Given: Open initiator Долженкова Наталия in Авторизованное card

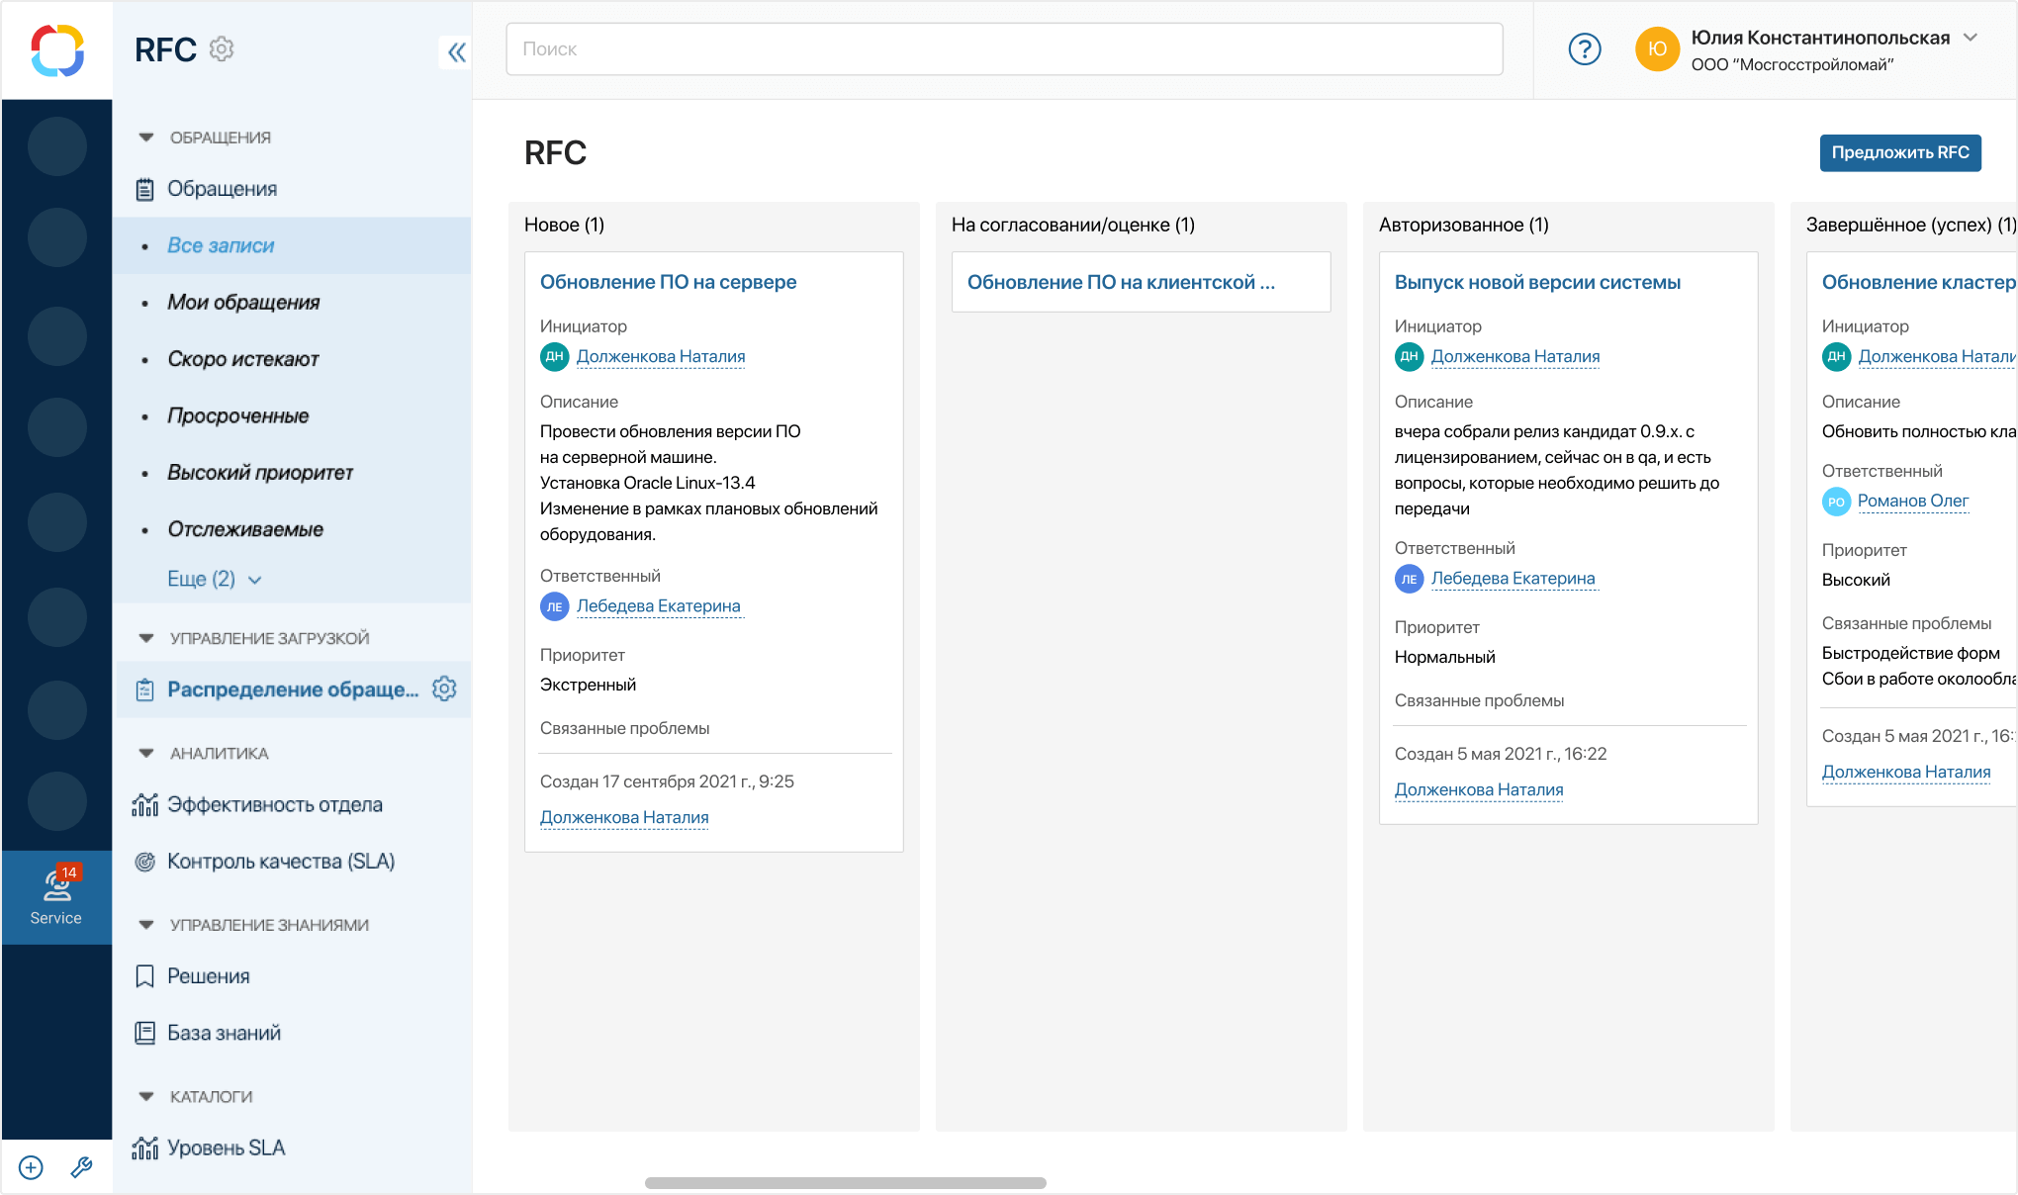Looking at the screenshot, I should [x=1515, y=356].
